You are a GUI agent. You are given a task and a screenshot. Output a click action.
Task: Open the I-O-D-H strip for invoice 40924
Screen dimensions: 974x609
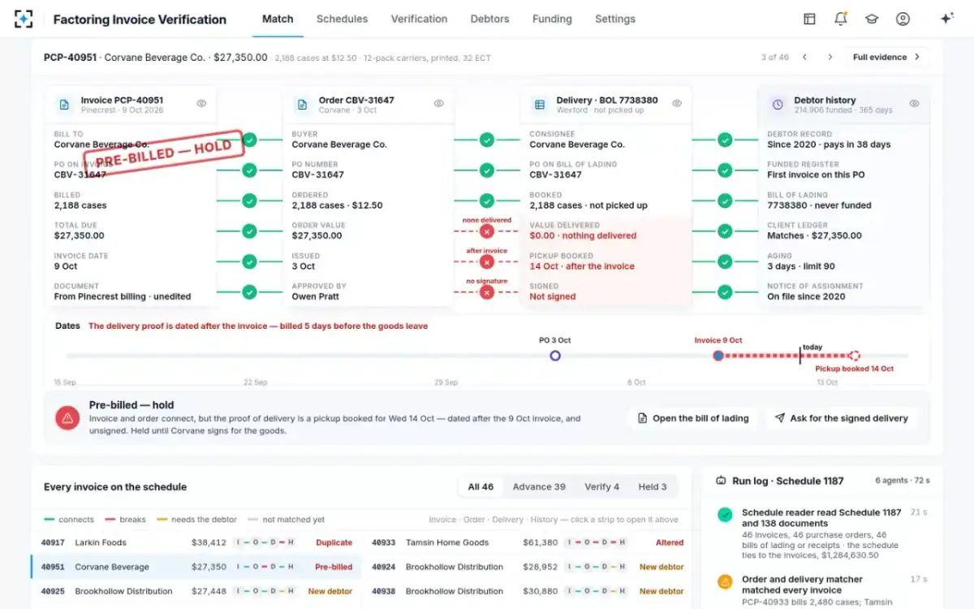point(597,567)
